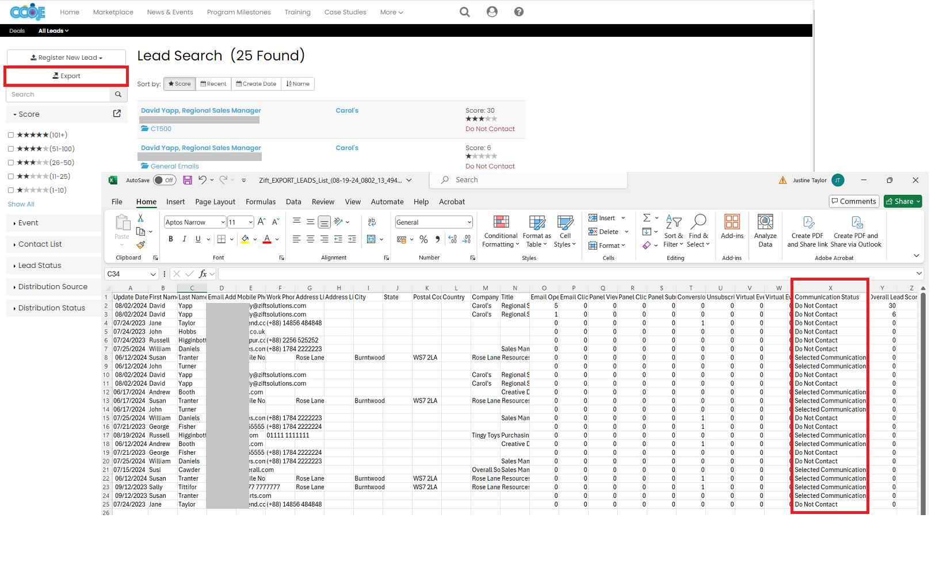
Task: Open the font name dropdown Aptos Narrow
Action: click(222, 222)
